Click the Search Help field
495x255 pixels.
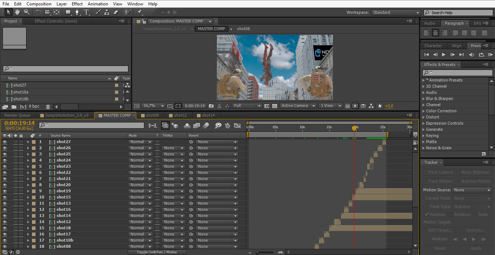458,12
